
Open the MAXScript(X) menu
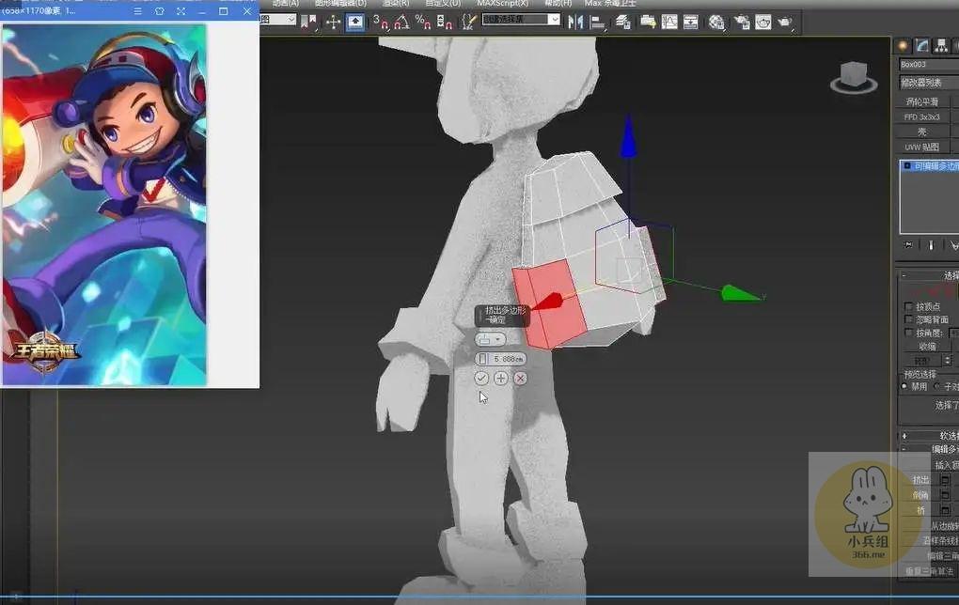(503, 3)
